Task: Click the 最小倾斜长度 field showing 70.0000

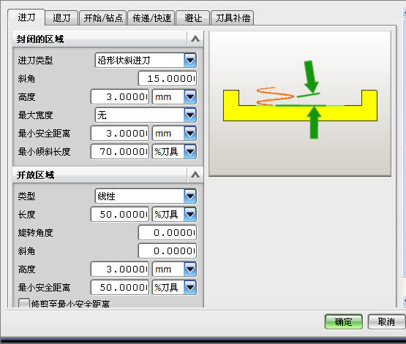Action: pos(120,151)
